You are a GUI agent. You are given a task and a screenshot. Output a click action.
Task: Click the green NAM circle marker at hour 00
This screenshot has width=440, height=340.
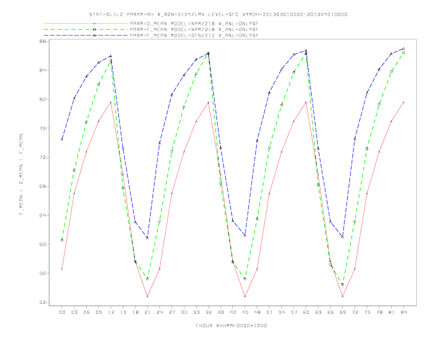pyautogui.click(x=62, y=240)
